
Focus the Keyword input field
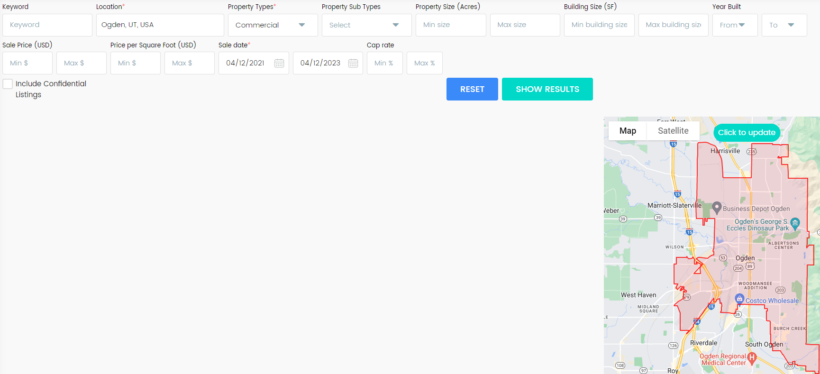coord(47,25)
